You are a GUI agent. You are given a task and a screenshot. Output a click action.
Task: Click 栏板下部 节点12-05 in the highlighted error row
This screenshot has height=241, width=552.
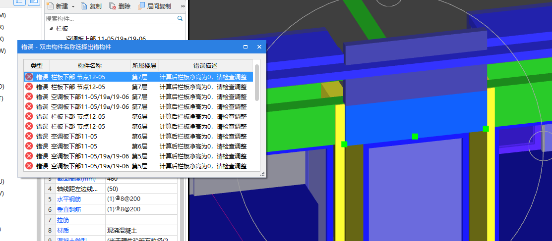[x=78, y=77]
